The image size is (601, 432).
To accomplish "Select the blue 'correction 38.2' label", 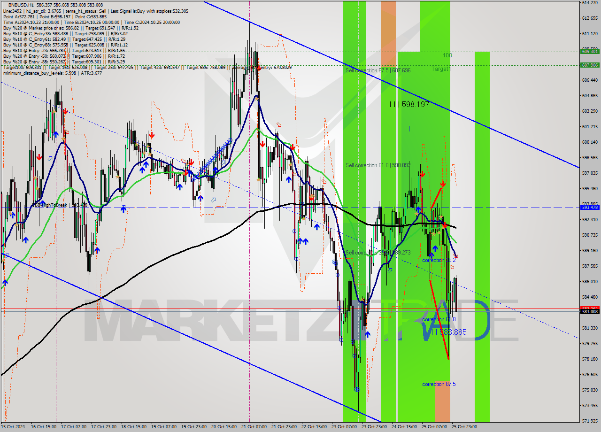I will coord(439,260).
